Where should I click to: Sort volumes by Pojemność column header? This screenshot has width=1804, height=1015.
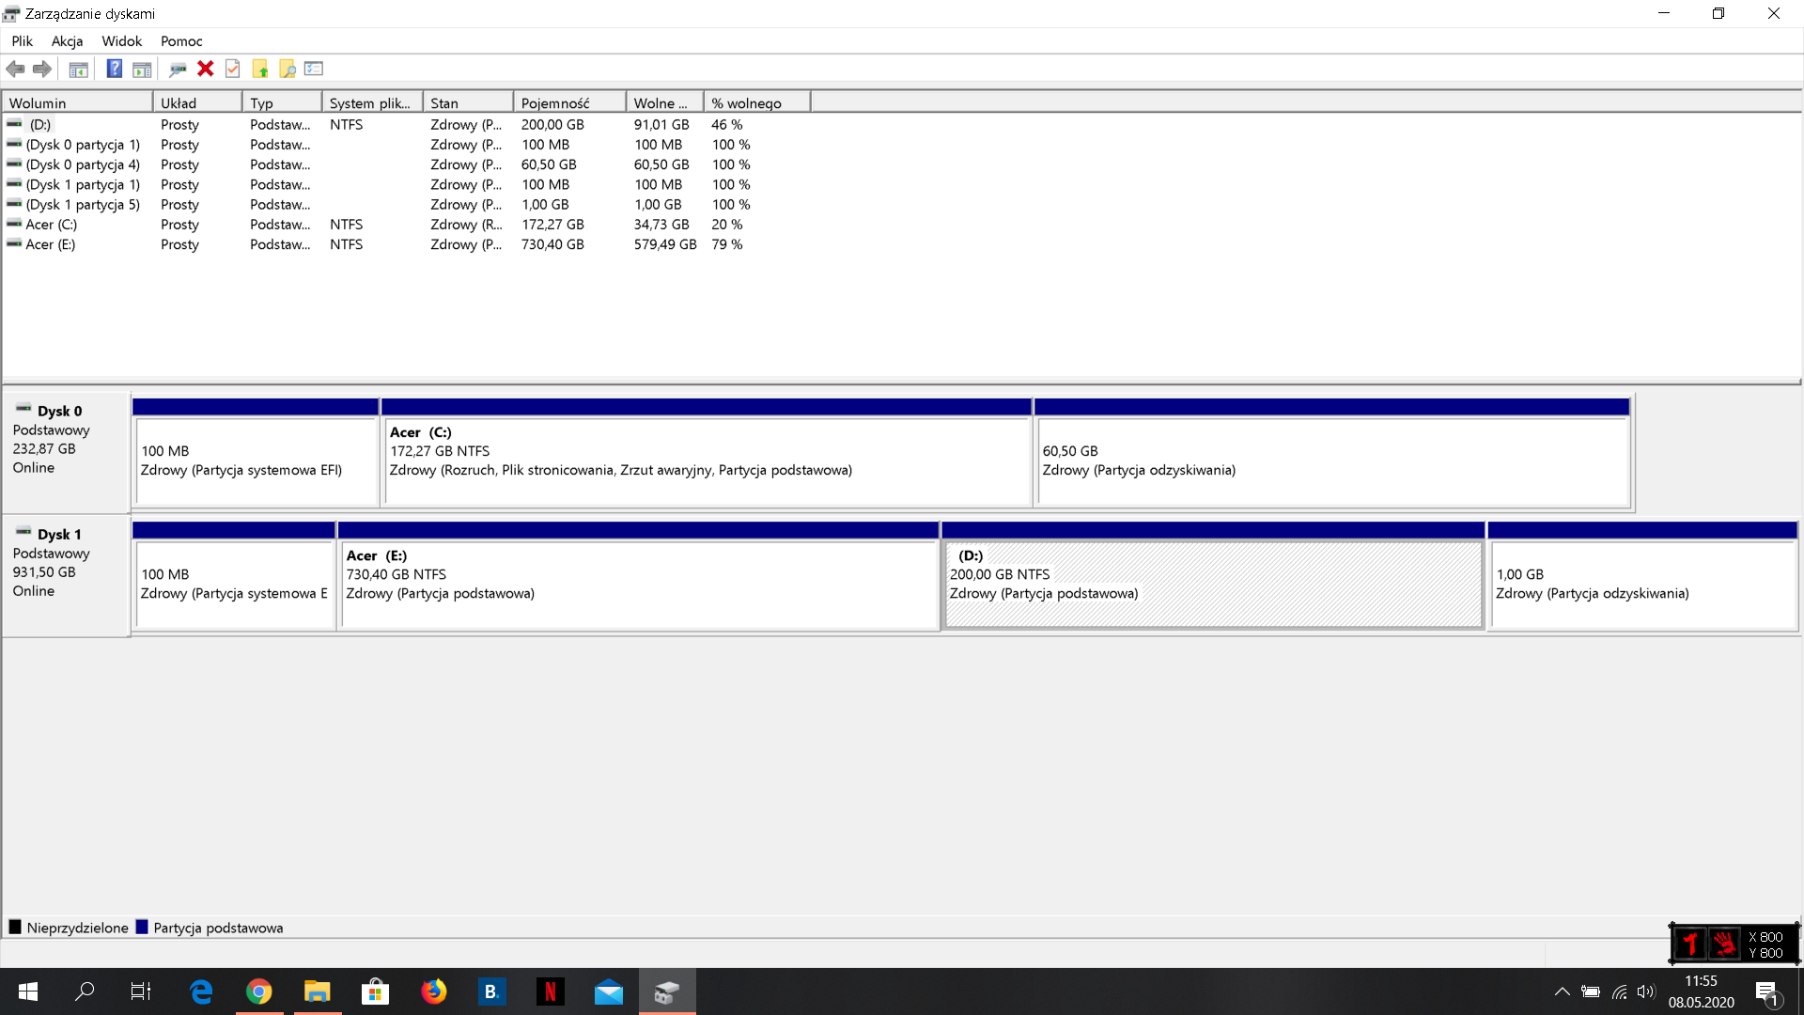point(568,103)
